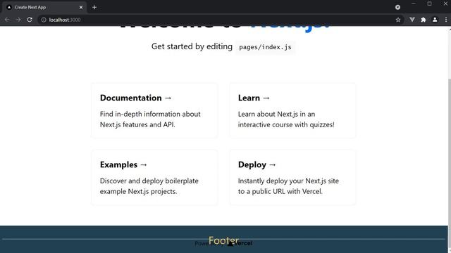Open a new tab with the plus button
The height and width of the screenshot is (253, 451).
tap(94, 7)
